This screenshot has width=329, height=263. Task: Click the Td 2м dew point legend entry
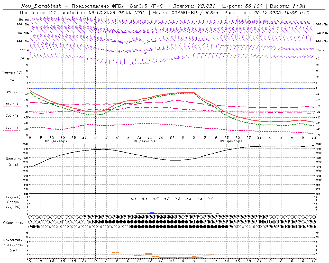point(12,93)
